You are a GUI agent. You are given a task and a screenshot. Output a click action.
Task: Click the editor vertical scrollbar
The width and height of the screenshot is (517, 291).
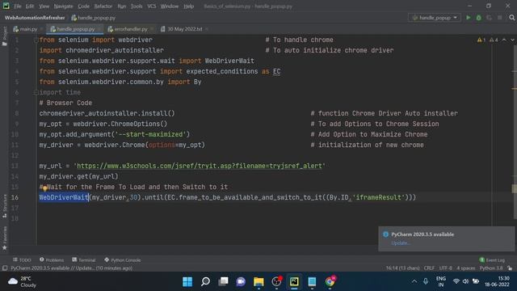515,132
